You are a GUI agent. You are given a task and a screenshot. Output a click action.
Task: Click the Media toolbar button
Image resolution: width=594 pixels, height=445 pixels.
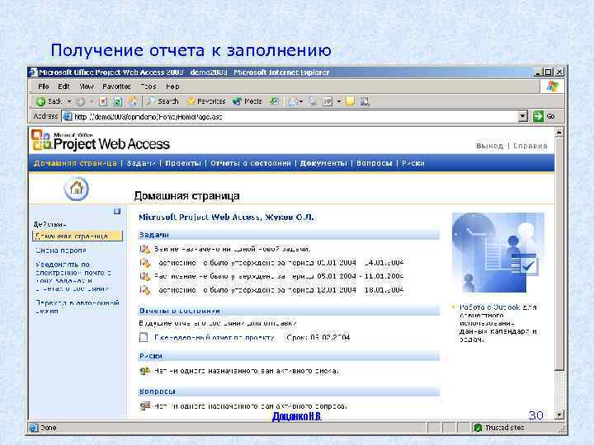tap(247, 101)
